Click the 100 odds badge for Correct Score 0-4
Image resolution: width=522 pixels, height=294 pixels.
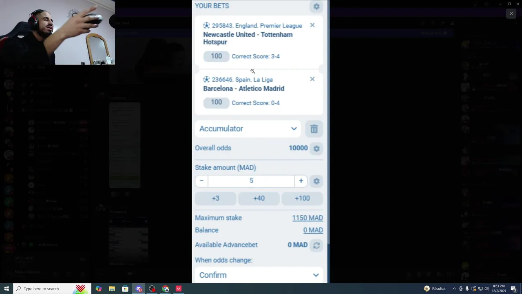click(x=217, y=102)
